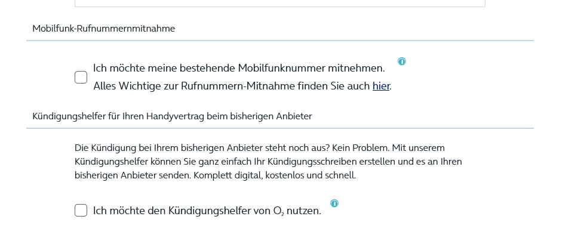Click label 'Ich möchte meine bestehende Mobilfunknummer mitnehmen'
Screen dimensions: 578x244
coord(239,68)
